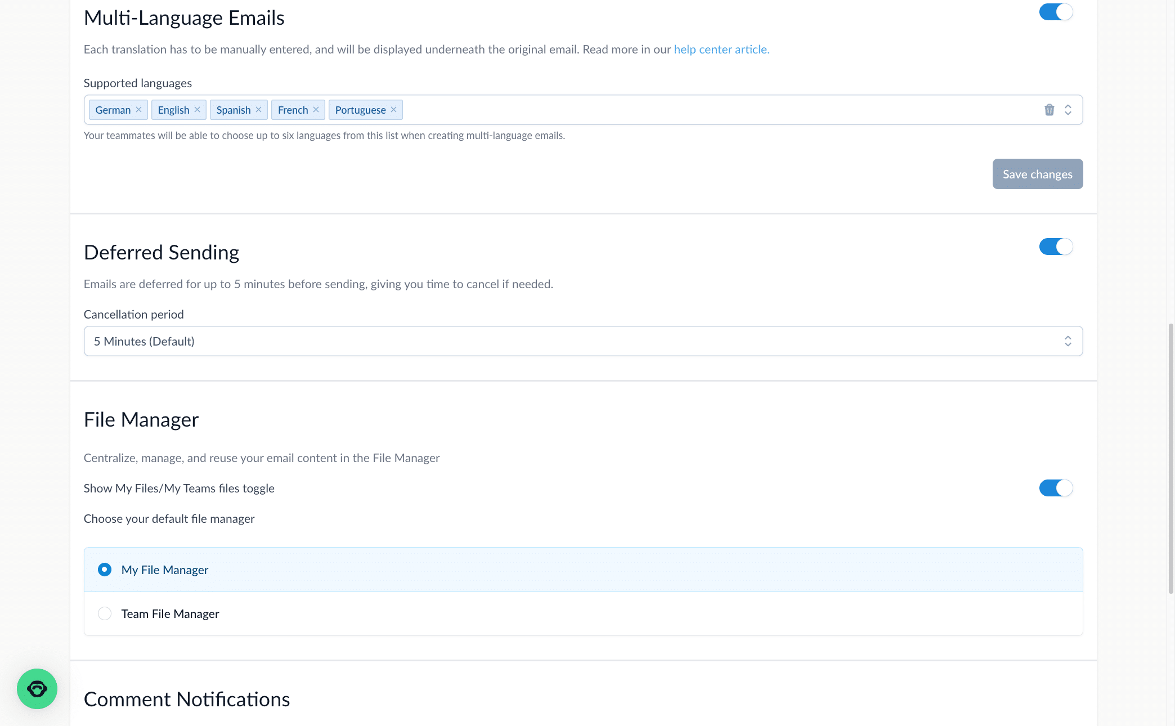Open the Cancellation period dropdown
Viewport: 1175px width, 726px height.
coord(583,340)
